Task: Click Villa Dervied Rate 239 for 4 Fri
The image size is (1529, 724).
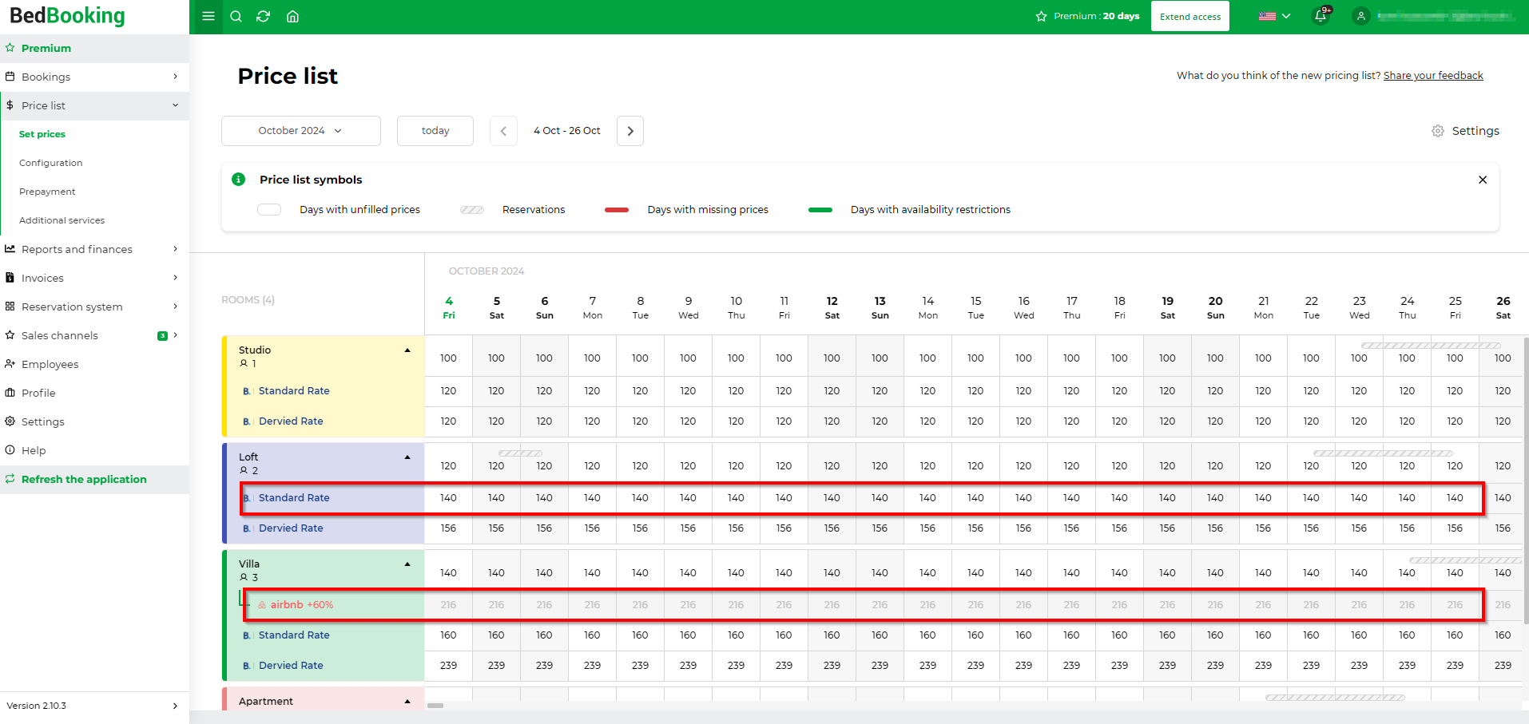Action: point(448,666)
